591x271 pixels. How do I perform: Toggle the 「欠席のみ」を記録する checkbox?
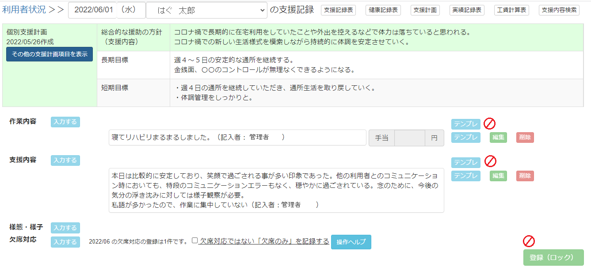point(195,241)
